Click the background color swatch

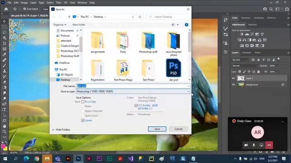[6, 149]
